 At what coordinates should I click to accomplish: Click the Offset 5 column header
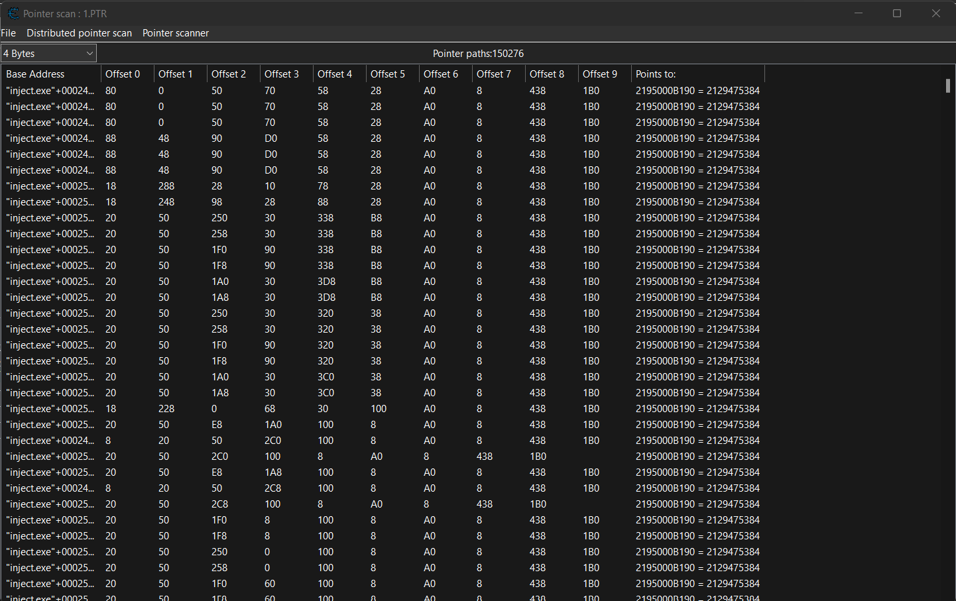[x=392, y=74]
